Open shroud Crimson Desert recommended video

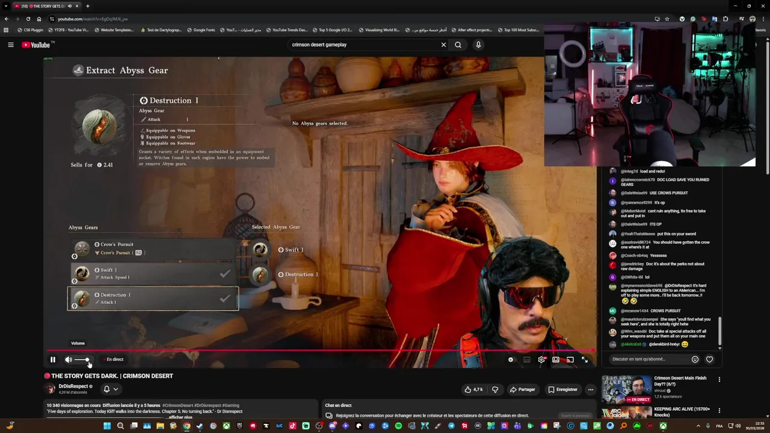(x=626, y=389)
